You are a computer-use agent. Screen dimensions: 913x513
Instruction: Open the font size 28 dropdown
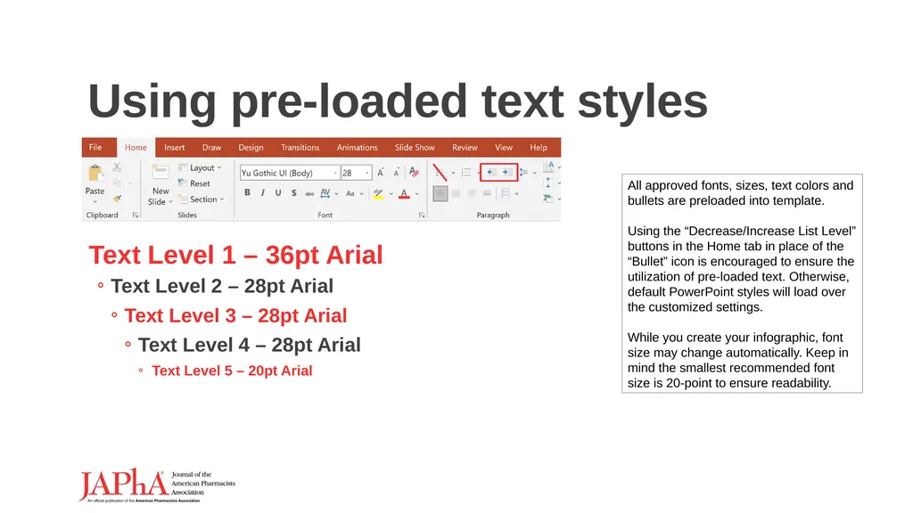point(367,173)
